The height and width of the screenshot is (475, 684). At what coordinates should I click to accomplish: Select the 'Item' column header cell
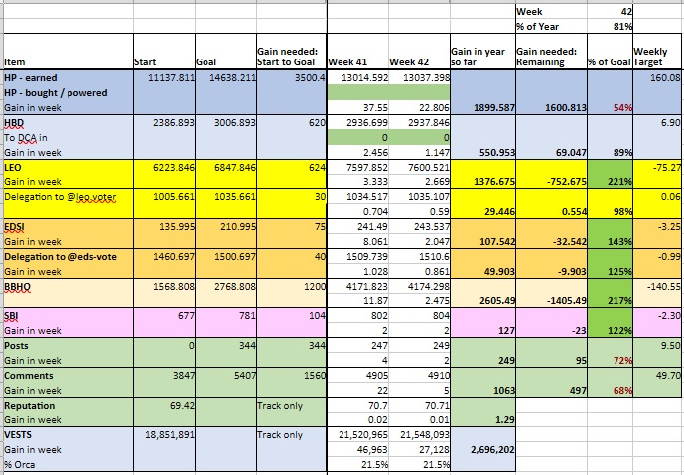point(66,61)
